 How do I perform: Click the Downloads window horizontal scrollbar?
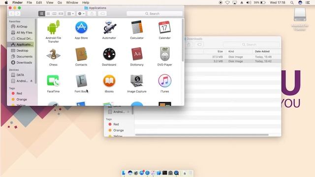(202, 135)
